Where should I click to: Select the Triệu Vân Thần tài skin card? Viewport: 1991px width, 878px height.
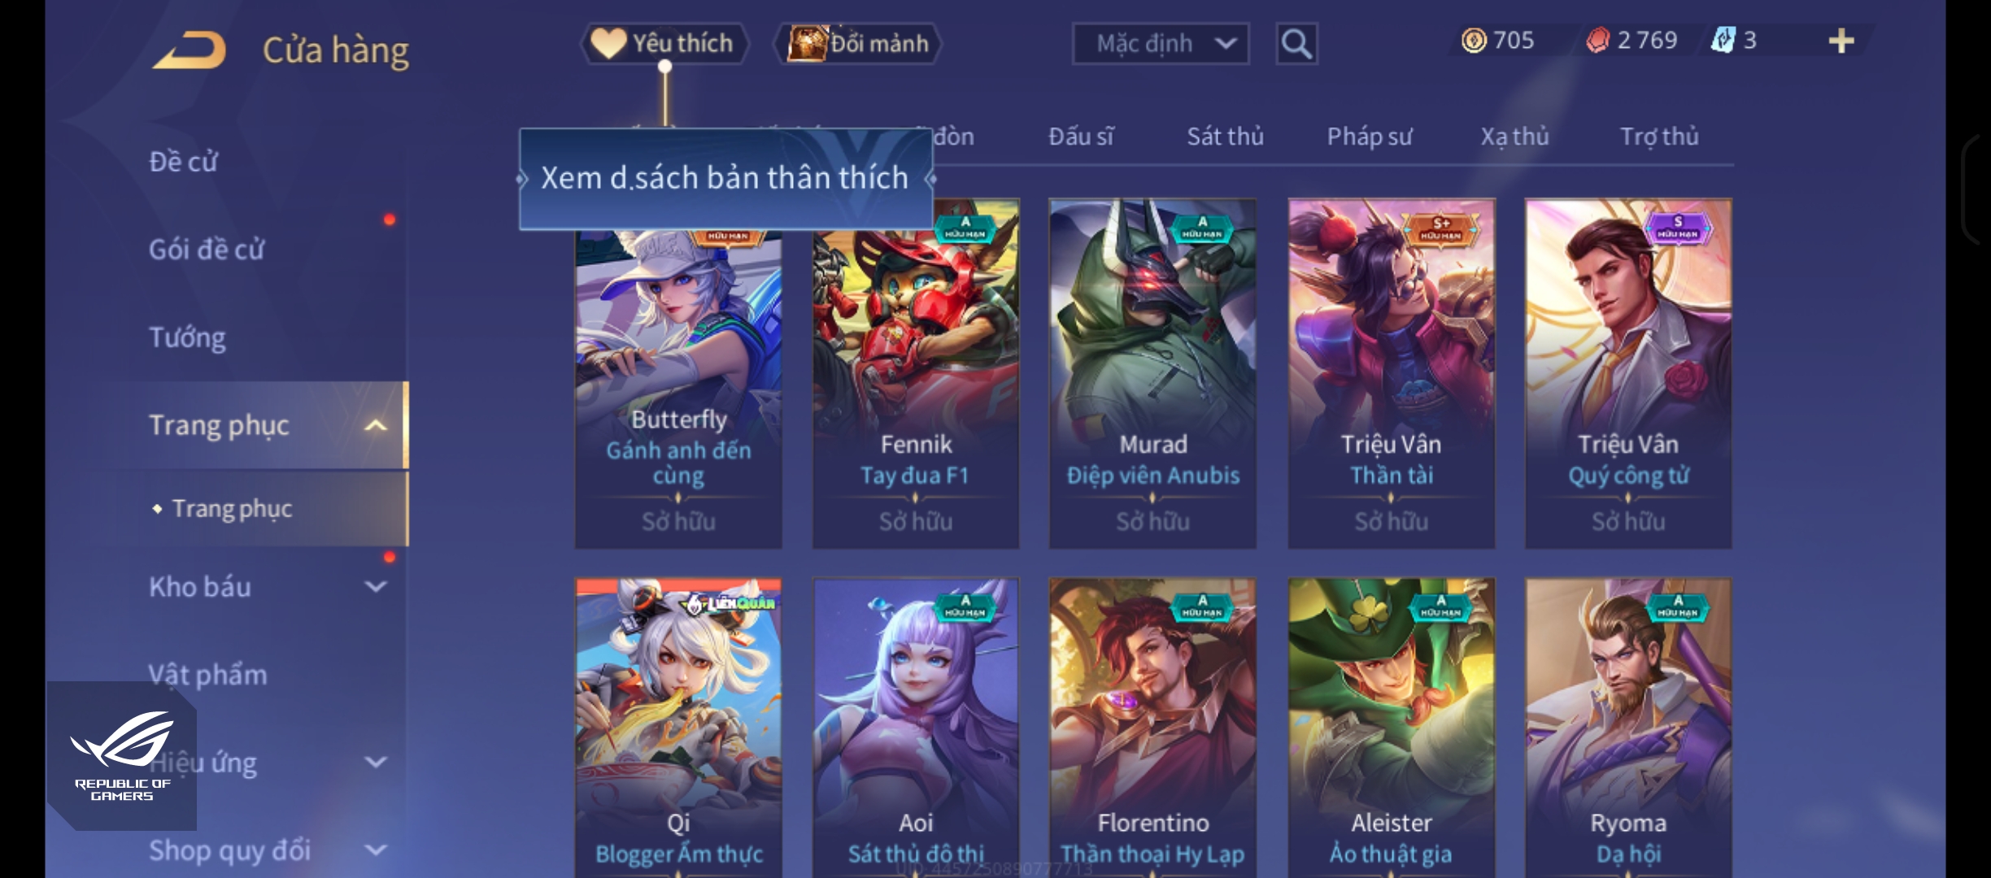1392,373
